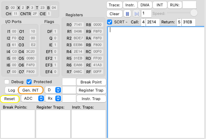The height and width of the screenshot is (139, 206).
Task: Click the Register Trap value input
Action: point(69,90)
